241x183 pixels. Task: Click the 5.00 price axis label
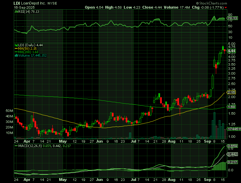click(232, 44)
